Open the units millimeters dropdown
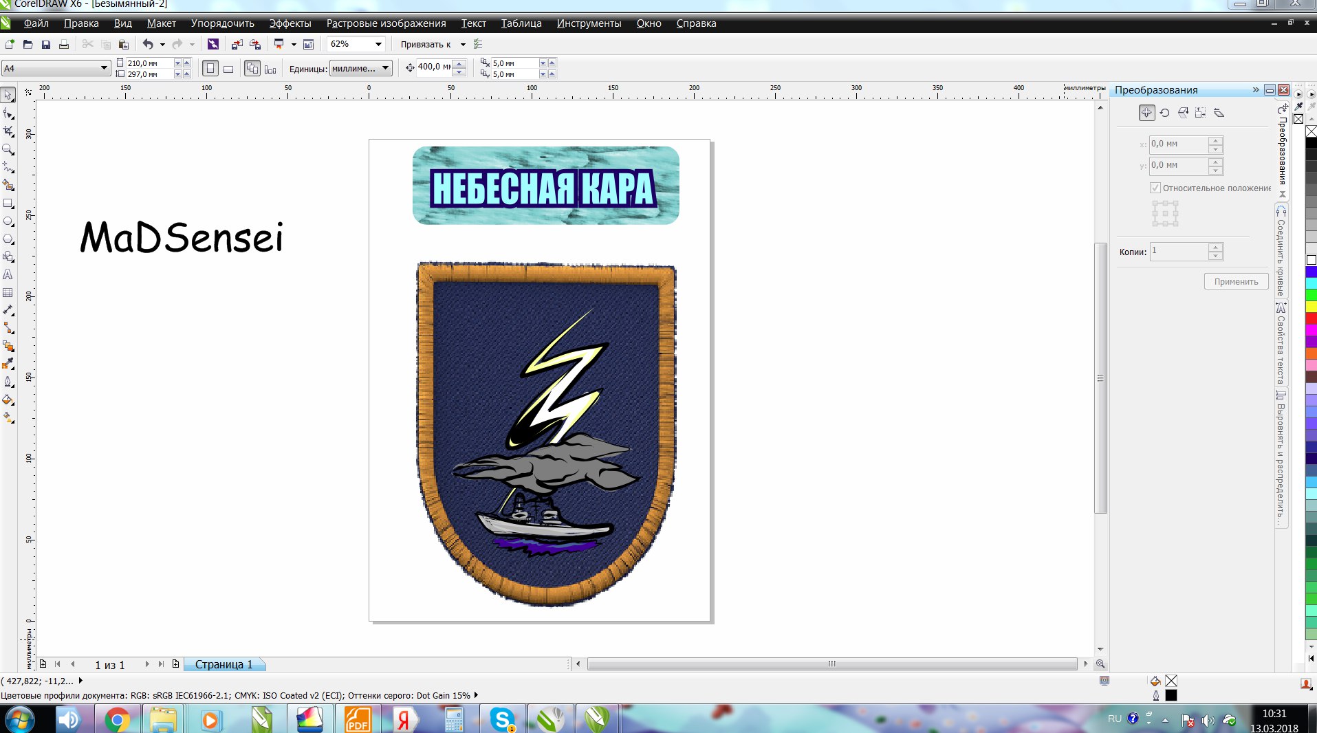Viewport: 1317px width, 733px height. (x=385, y=68)
